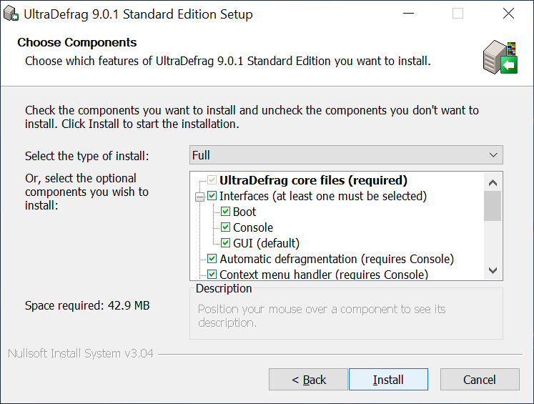Select the Interfaces tree item label
534x404 pixels.
coord(322,196)
